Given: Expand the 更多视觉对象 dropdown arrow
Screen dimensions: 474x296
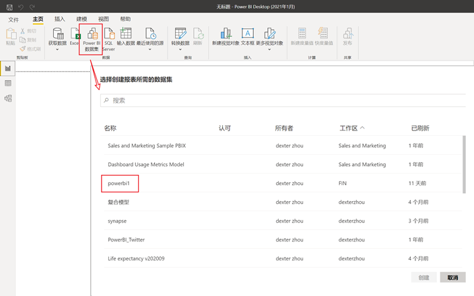Looking at the screenshot, I should [269, 50].
